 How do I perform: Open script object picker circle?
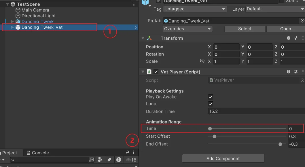click(302, 80)
